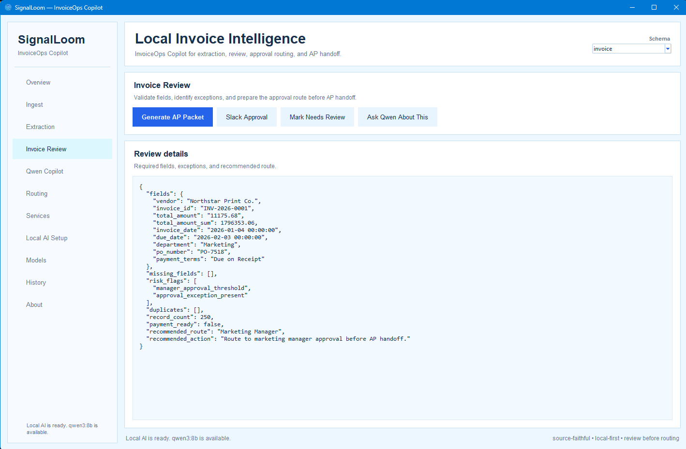Image resolution: width=686 pixels, height=449 pixels.
Task: Navigate to Routing in sidebar
Action: click(x=62, y=193)
